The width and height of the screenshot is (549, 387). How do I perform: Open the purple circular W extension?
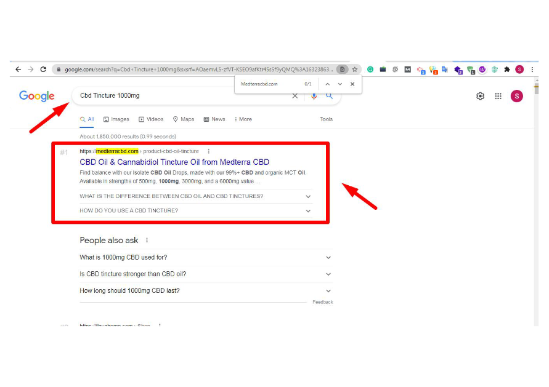(482, 70)
